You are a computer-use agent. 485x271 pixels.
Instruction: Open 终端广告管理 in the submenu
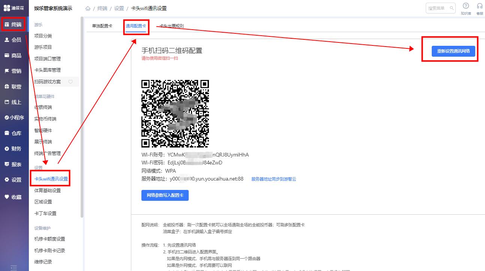click(47, 153)
